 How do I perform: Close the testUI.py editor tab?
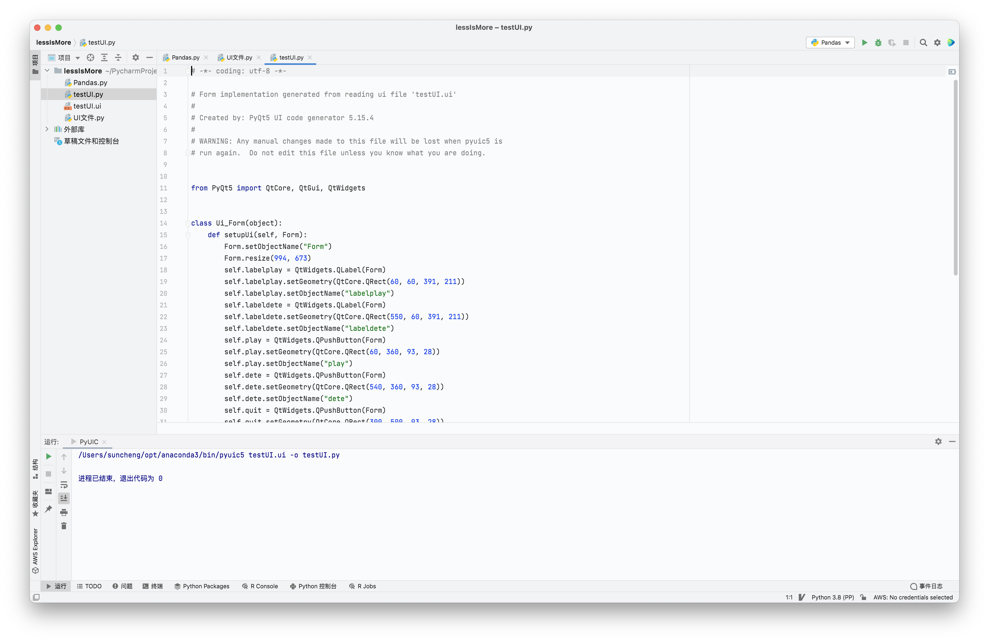310,57
